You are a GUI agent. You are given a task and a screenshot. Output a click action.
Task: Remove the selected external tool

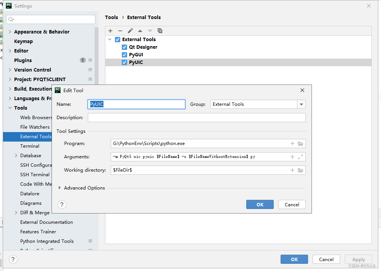click(120, 31)
